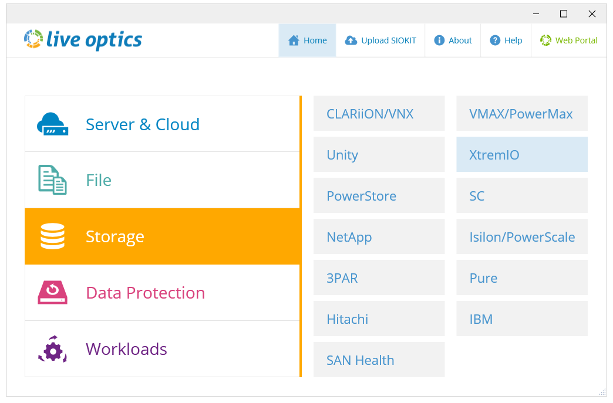Image resolution: width=613 pixels, height=403 pixels.
Task: Select the Storage category label
Action: click(x=115, y=236)
